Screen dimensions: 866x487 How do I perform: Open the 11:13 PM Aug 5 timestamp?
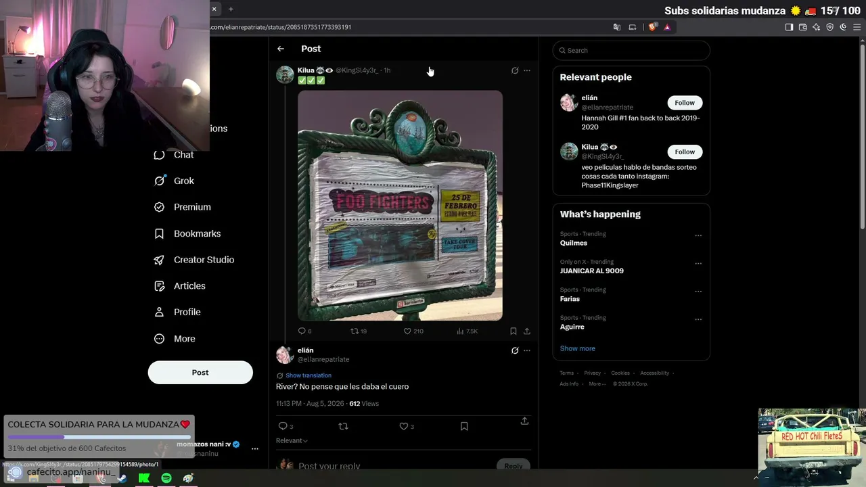tap(310, 404)
